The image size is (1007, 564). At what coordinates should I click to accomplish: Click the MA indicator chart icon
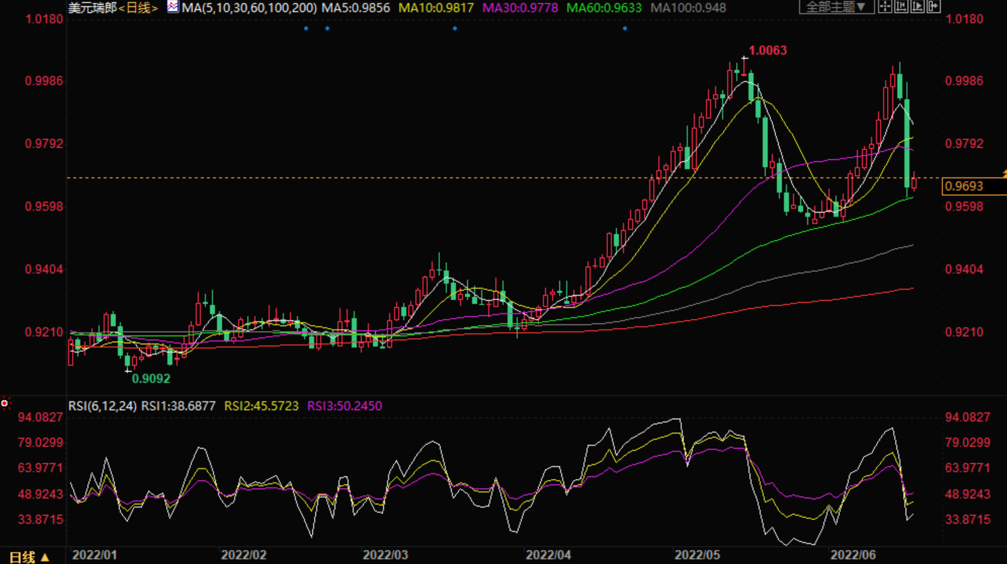173,7
